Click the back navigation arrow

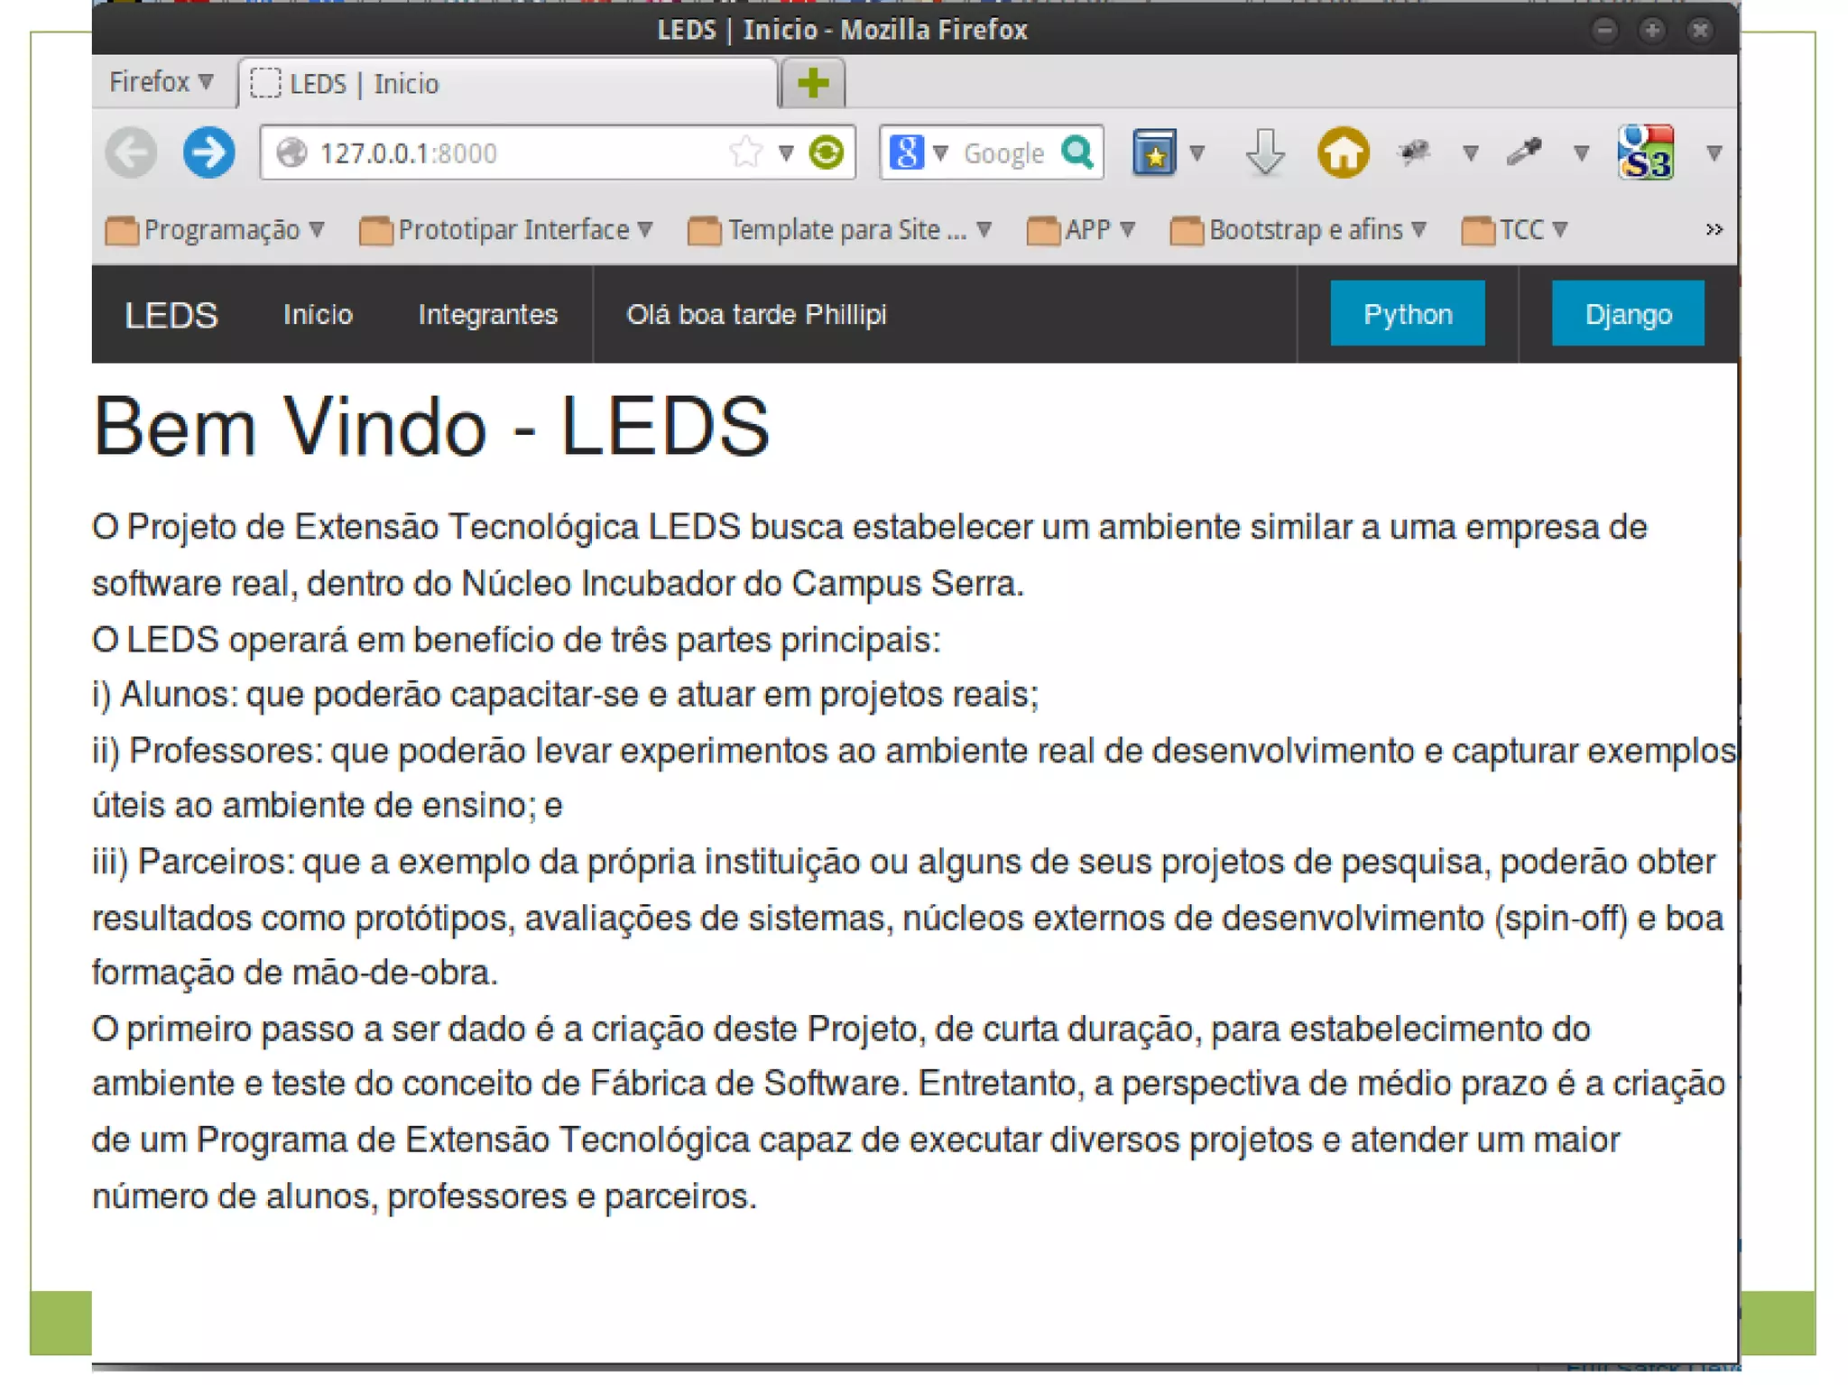coord(132,152)
